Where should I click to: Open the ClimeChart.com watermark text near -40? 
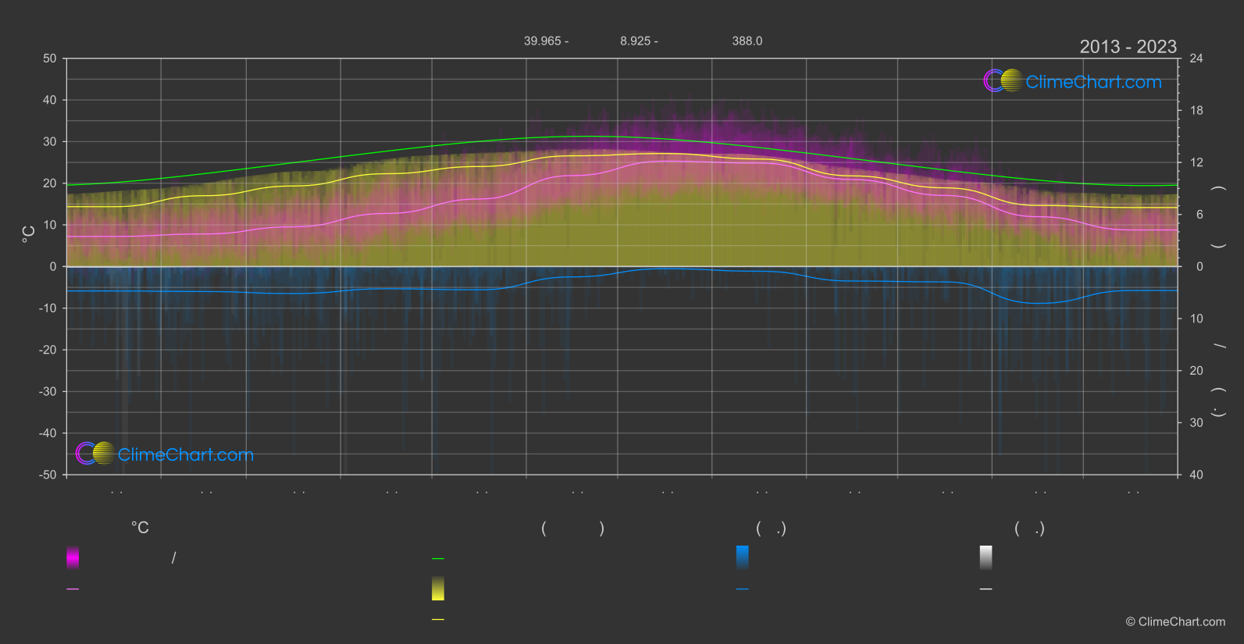point(186,455)
